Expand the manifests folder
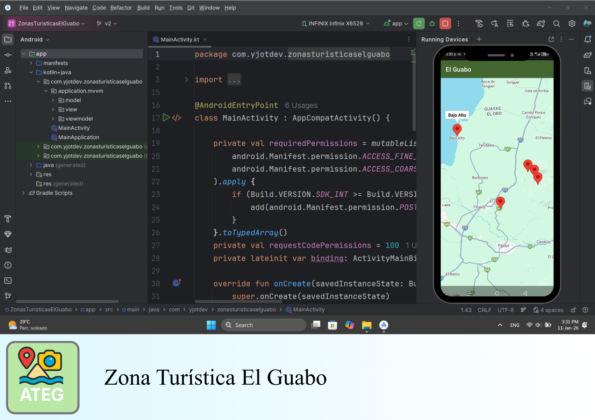This screenshot has width=595, height=420. pos(31,63)
